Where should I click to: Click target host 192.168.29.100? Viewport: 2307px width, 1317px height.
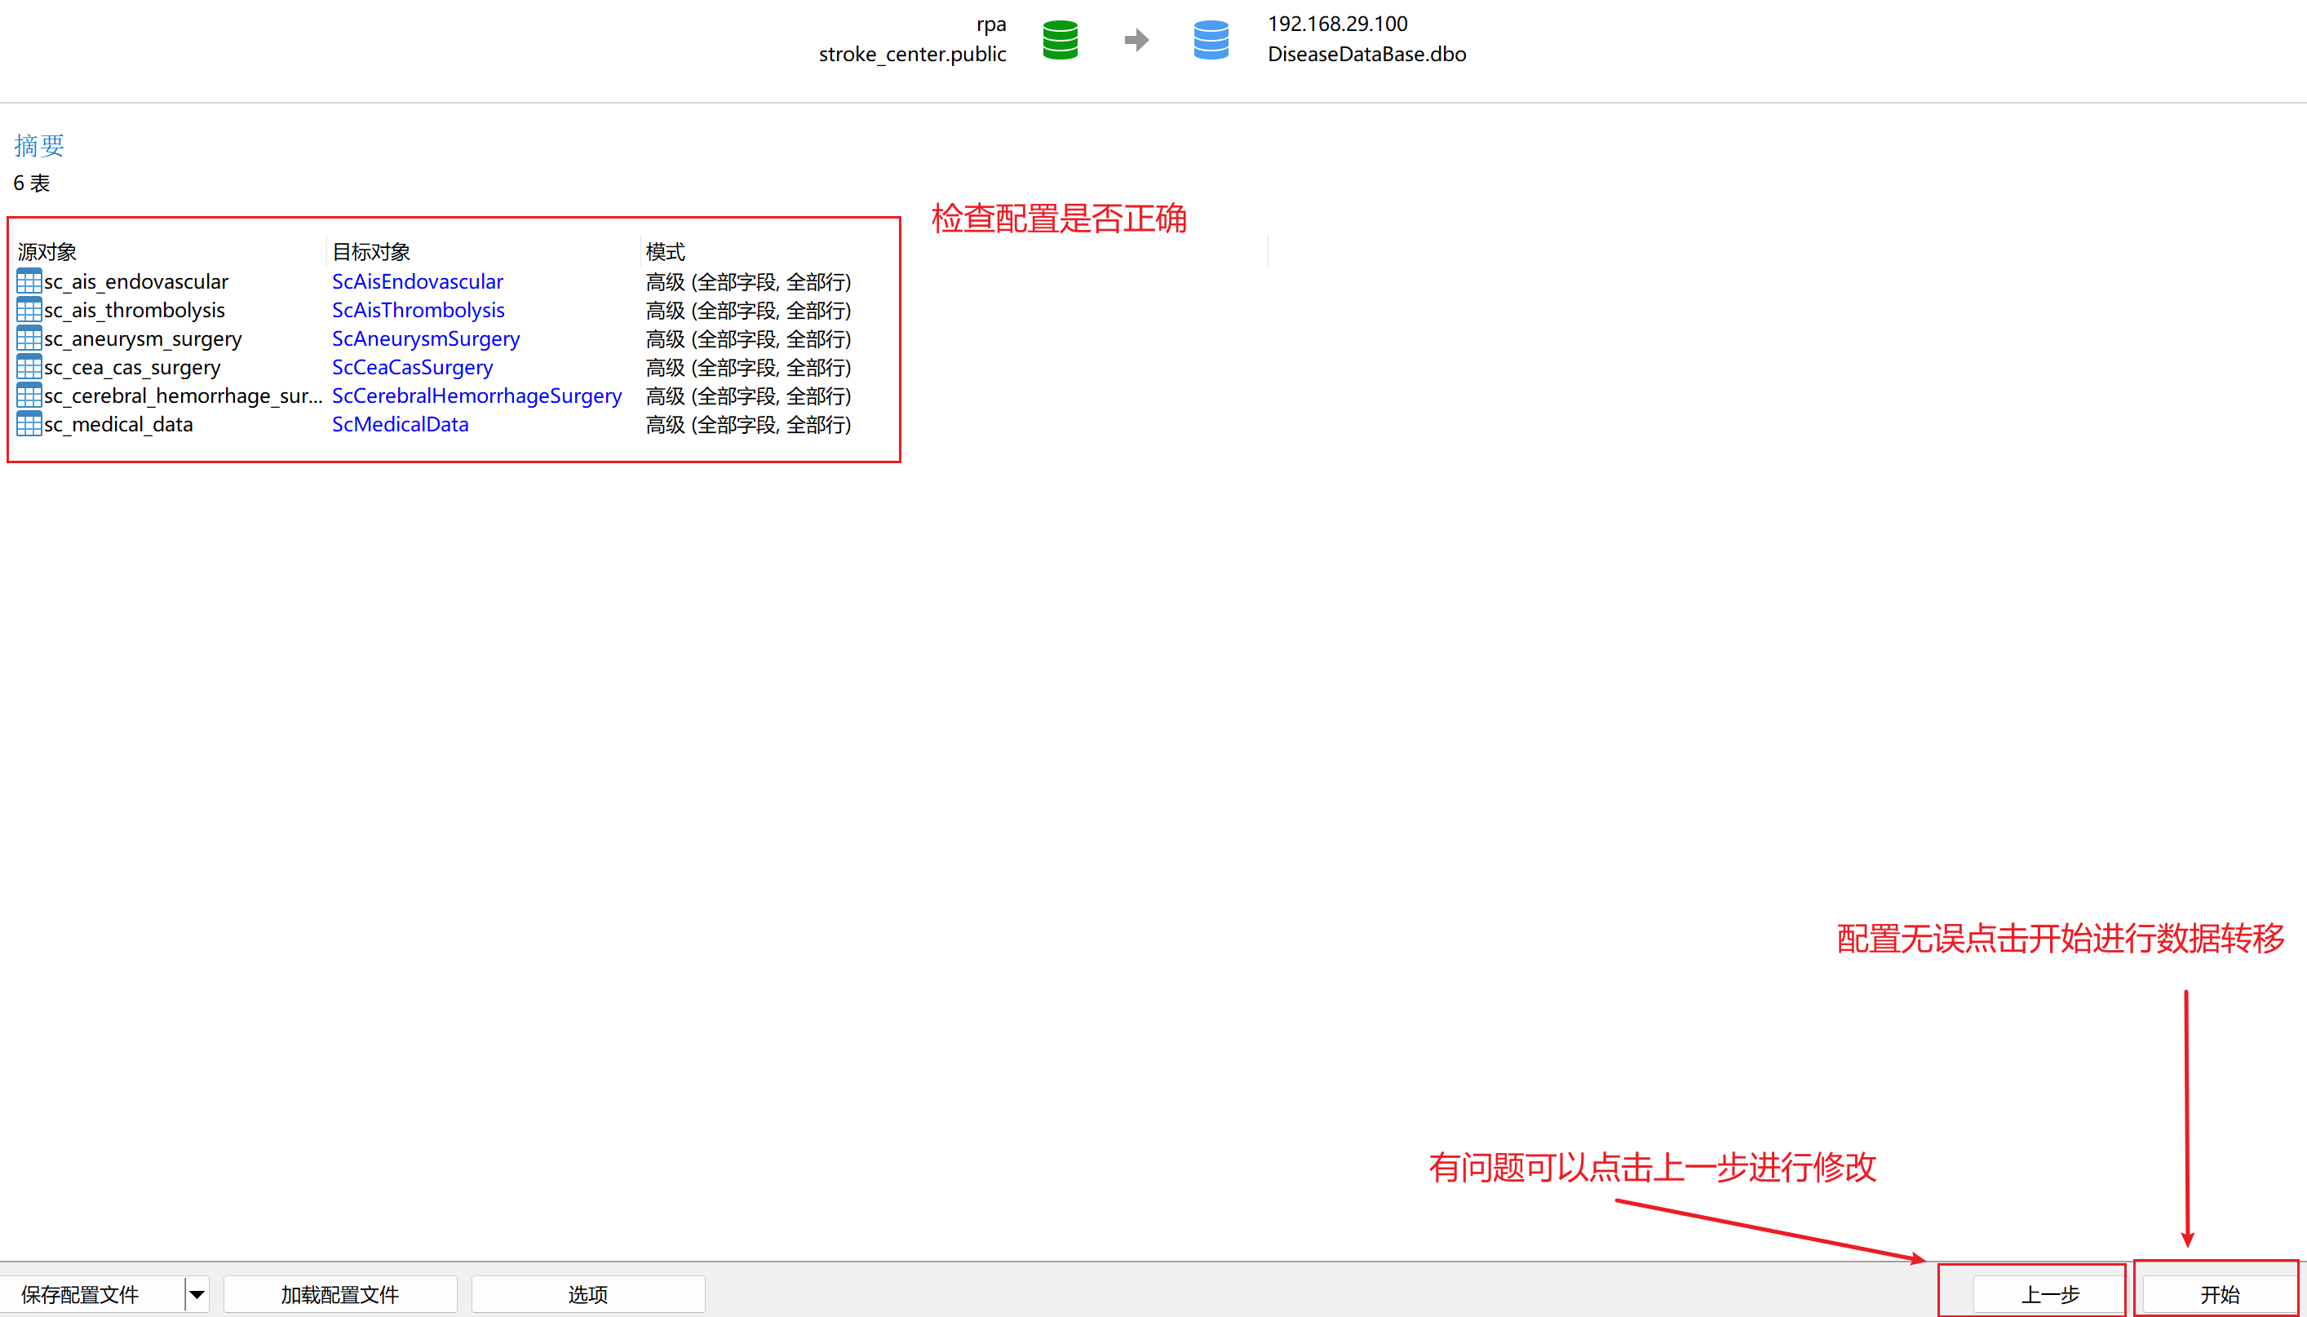[1337, 24]
